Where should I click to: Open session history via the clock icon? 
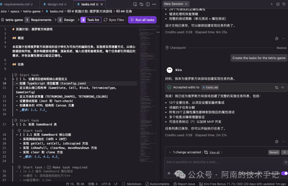[x=283, y=4]
